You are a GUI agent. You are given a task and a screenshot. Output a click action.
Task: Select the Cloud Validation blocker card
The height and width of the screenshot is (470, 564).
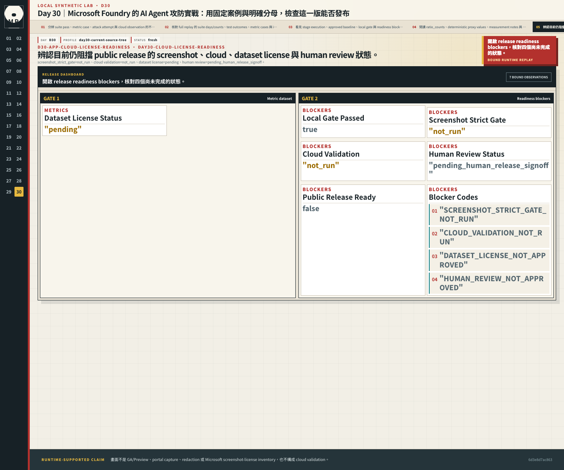pyautogui.click(x=363, y=161)
